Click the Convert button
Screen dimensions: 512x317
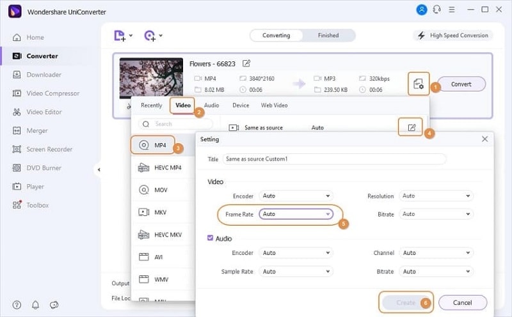461,84
